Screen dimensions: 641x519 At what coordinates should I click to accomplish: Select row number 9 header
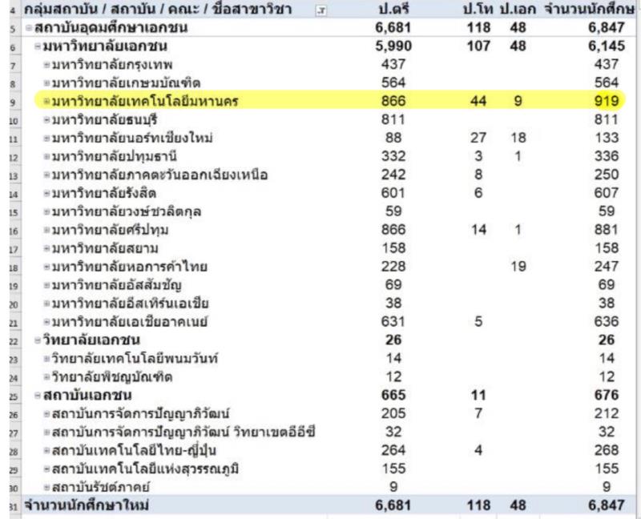12,103
